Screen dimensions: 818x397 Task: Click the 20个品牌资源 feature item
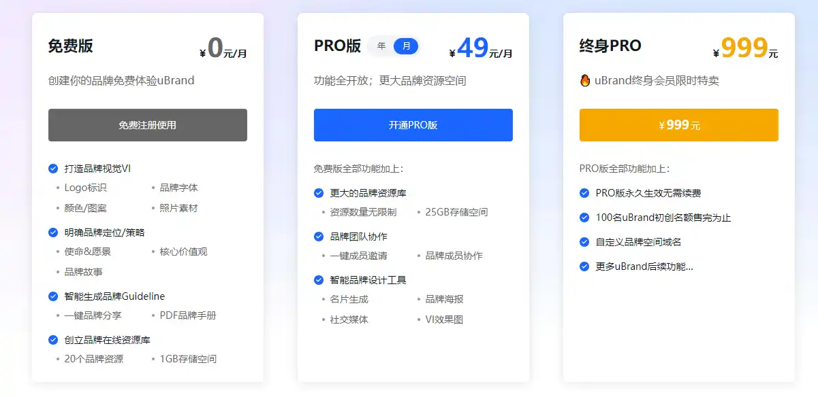[x=94, y=359]
